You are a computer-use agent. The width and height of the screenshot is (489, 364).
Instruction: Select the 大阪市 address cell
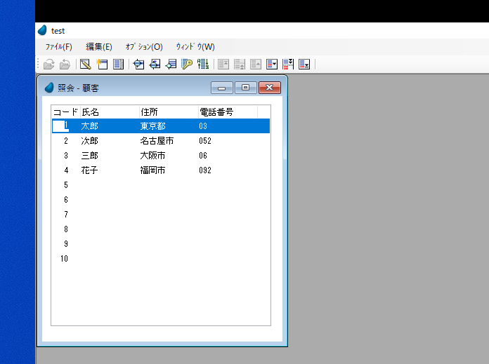pyautogui.click(x=152, y=156)
